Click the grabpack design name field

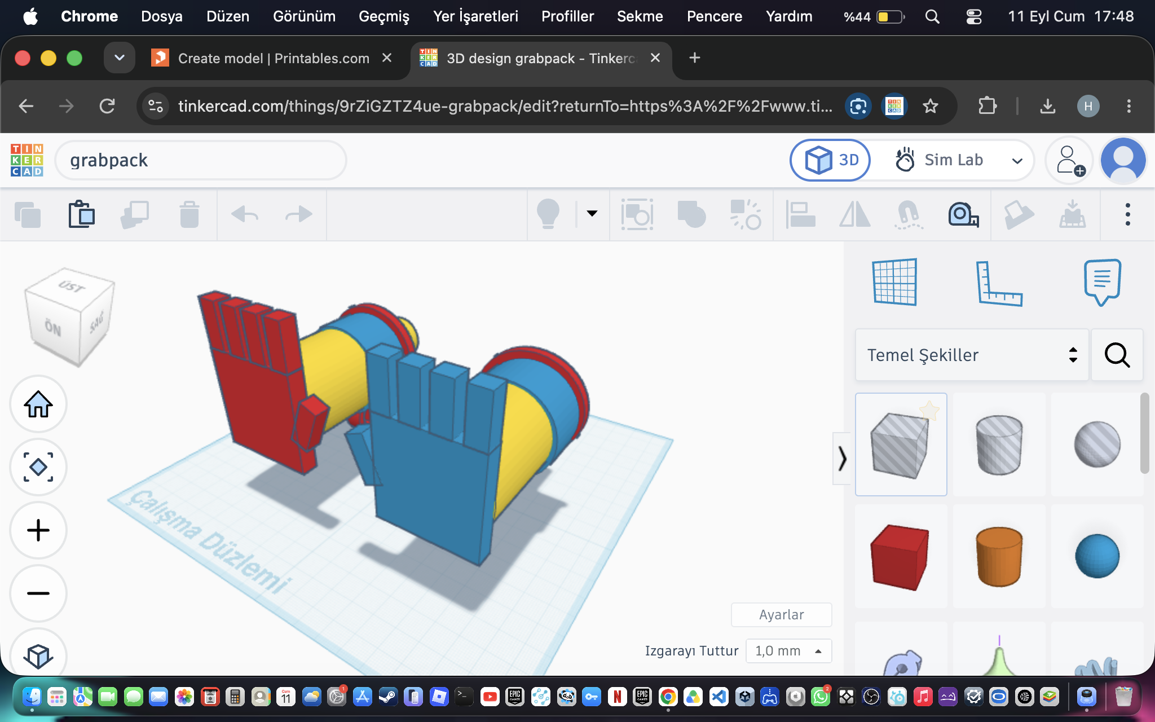tap(201, 160)
